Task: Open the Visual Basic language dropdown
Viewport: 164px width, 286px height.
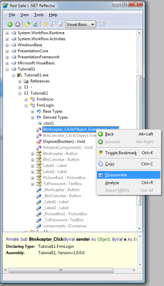Action: [81, 24]
